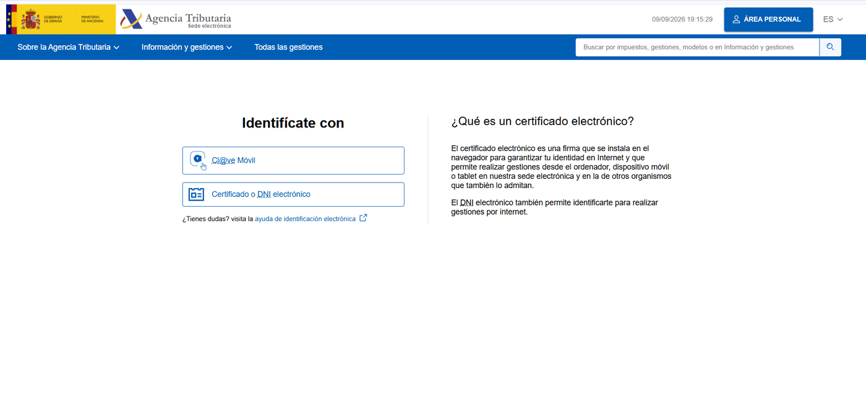Click the date and time 09/09/2026 19:15:29
This screenshot has width=866, height=414.
click(x=682, y=19)
